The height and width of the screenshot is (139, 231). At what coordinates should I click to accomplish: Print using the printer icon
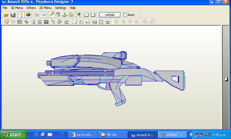click(x=108, y=22)
